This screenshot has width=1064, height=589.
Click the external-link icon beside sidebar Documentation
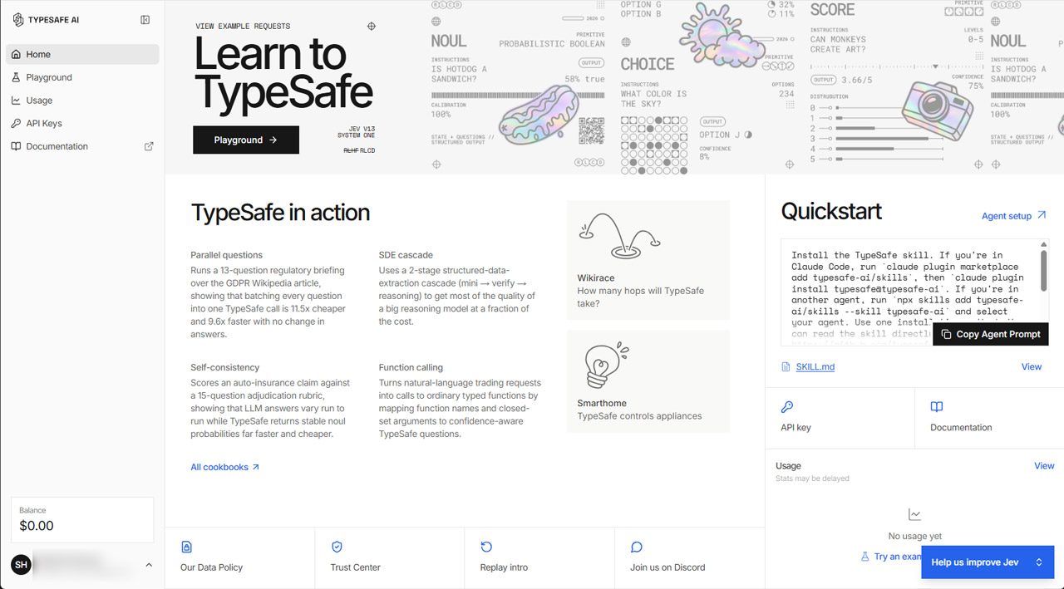149,146
